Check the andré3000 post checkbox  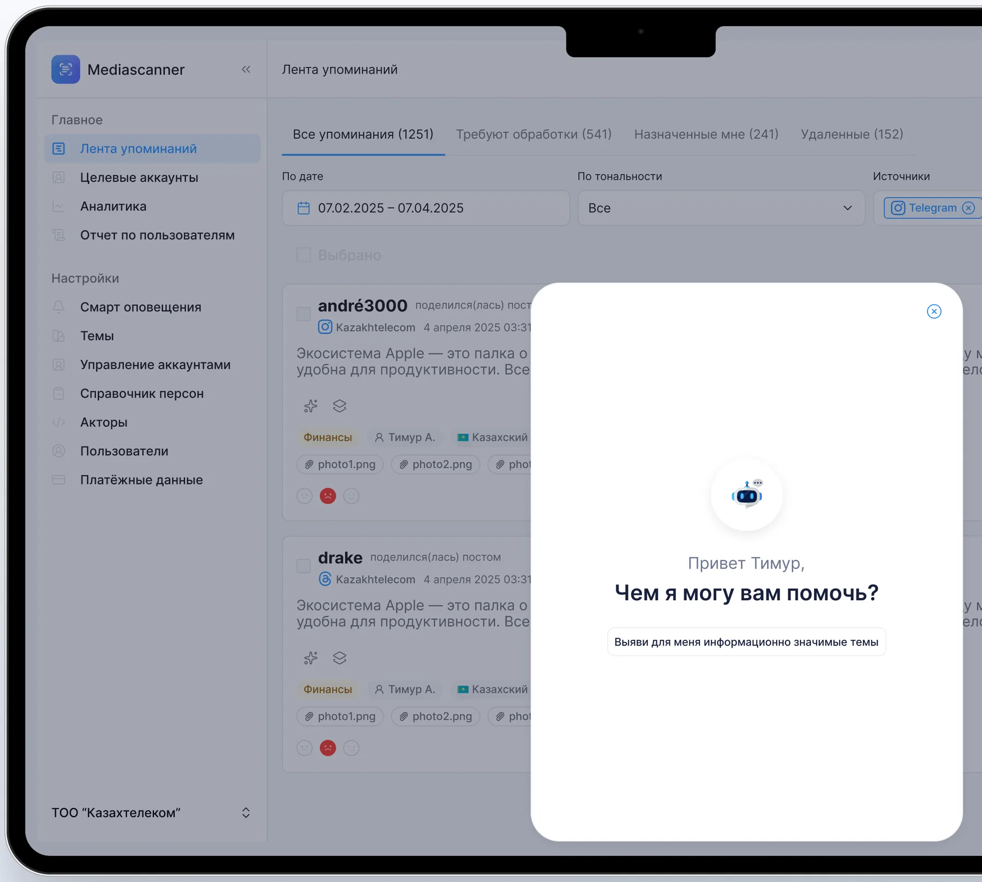coord(303,314)
